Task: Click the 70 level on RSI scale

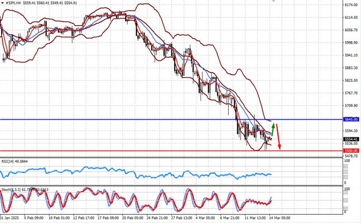Action: [x=346, y=167]
